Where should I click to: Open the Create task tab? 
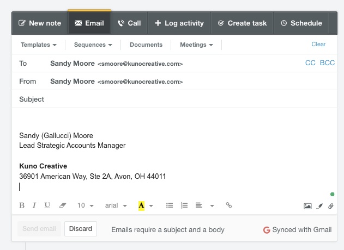click(x=242, y=23)
